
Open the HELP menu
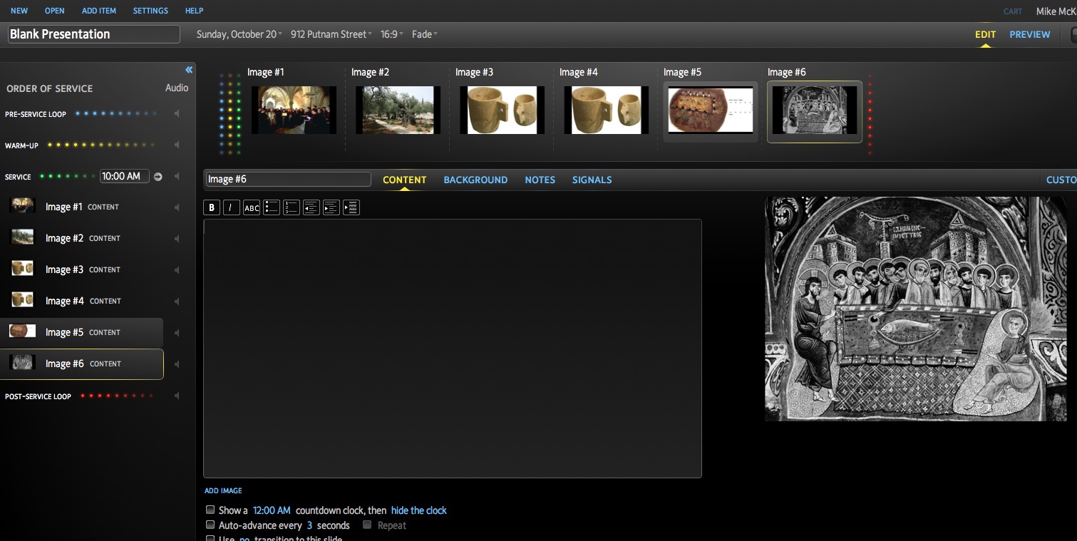(194, 11)
